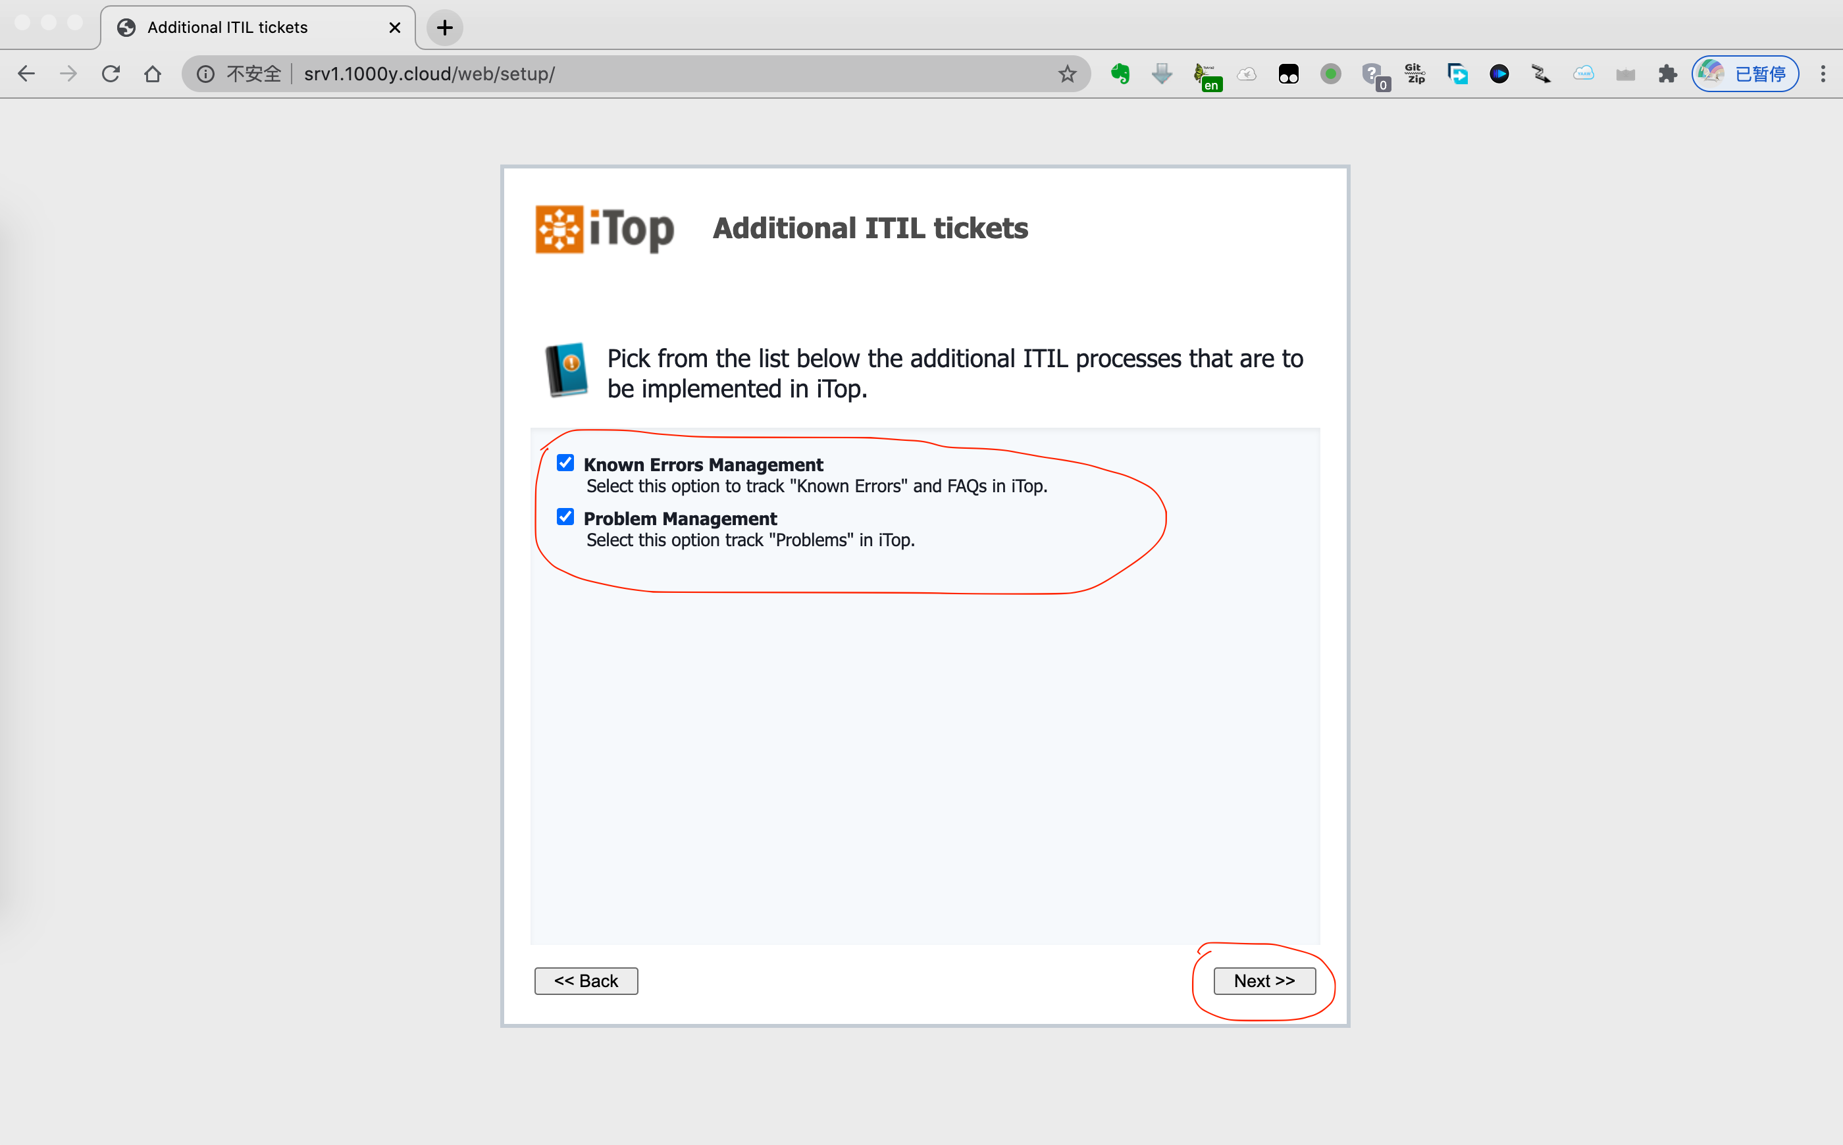Open the GitZip extension
1843x1145 pixels.
coord(1415,74)
